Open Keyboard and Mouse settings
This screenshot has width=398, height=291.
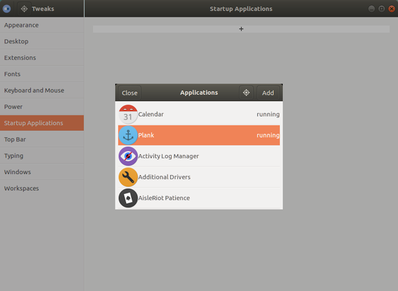click(x=42, y=90)
